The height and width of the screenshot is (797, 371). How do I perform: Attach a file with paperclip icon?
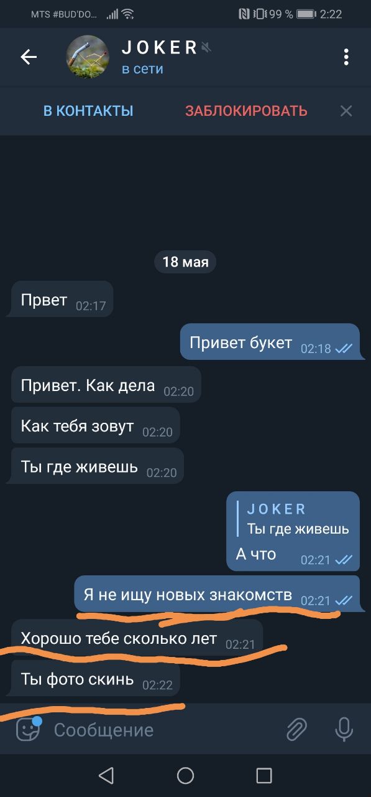(x=297, y=729)
